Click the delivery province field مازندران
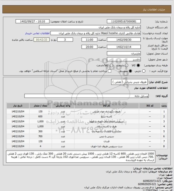174x191 pixels. click(x=124, y=53)
